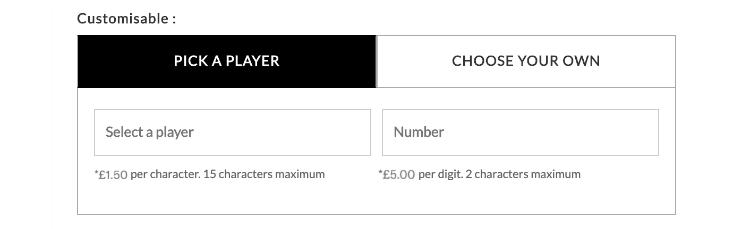This screenshot has width=750, height=229.
Task: Click the asterisk before £1.50
Action: (96, 173)
